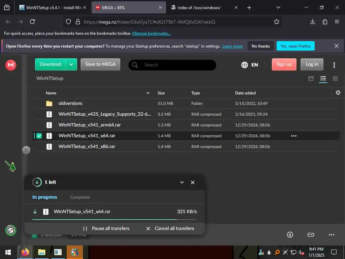Pause all transfers
Viewport: 345px width, 259px height.
[x=106, y=229]
